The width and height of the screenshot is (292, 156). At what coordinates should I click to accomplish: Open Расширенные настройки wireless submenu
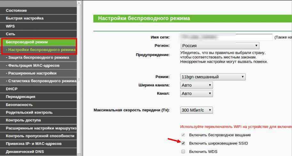pos(38,73)
